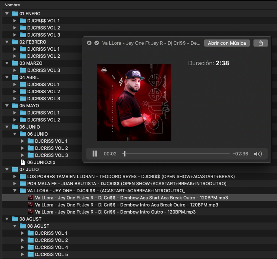Select Dembow Intro Aca Break Outro mp3 icon
277x259 pixels.
pos(31,205)
